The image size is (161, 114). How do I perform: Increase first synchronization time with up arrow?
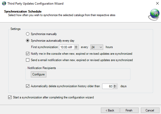tap(76, 46)
